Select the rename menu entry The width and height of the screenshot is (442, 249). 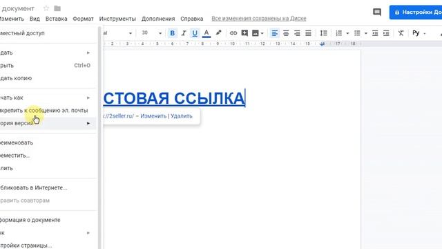pyautogui.click(x=48, y=142)
